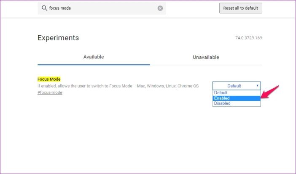Switch to the Unavailable tab
Viewport: 296px width, 174px height.
coord(206,57)
